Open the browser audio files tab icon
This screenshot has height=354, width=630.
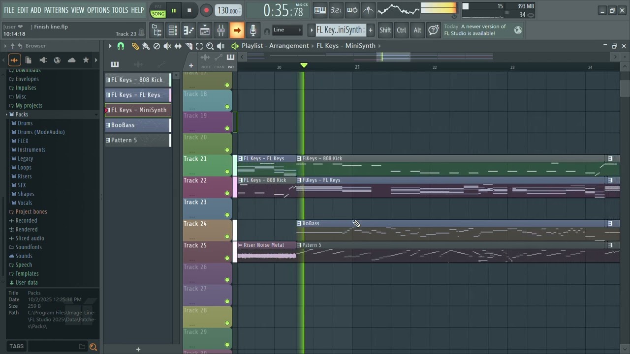tap(14, 60)
